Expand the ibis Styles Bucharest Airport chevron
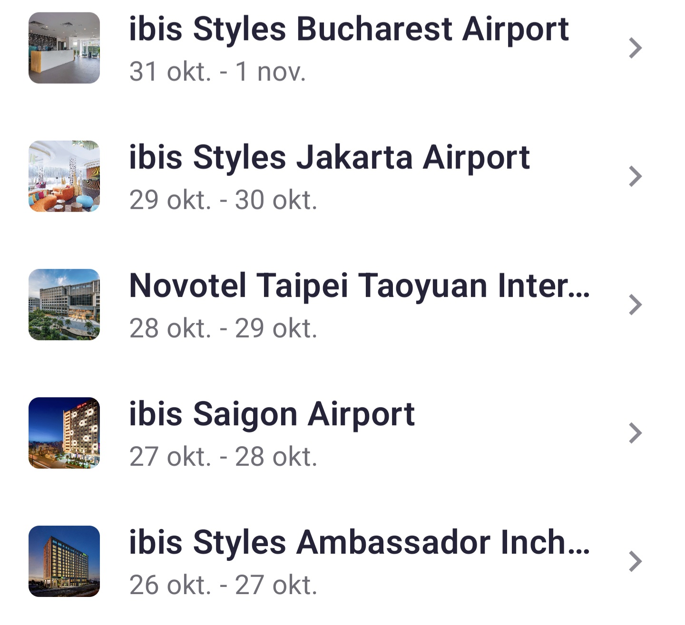Viewport: 685px width, 625px height. 635,48
